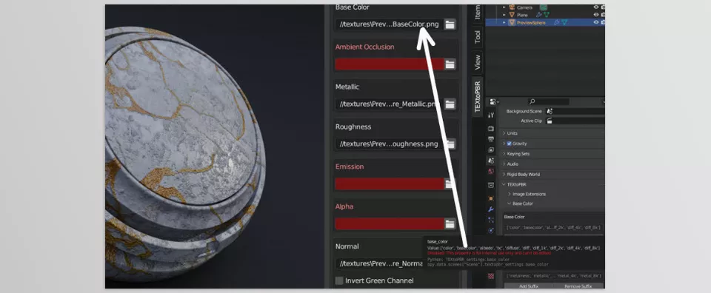Open the Physics properties tab icon
The height and width of the screenshot is (293, 711).
click(490, 231)
